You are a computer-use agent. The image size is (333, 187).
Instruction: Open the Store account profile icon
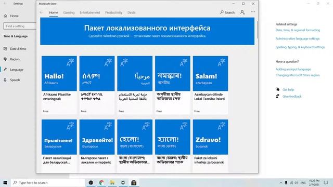[242, 12]
